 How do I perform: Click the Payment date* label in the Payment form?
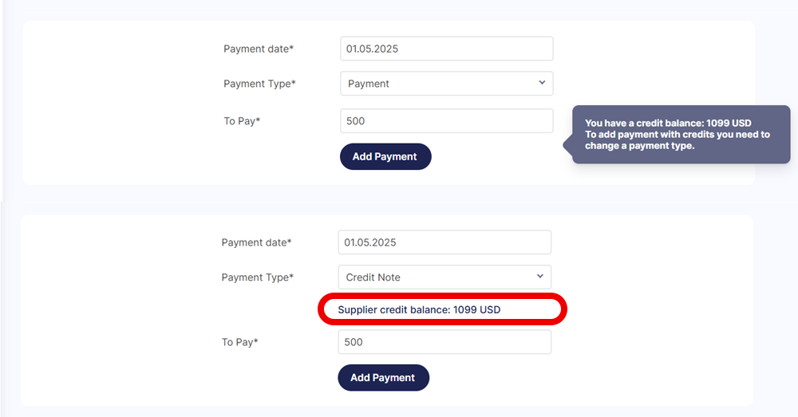[x=259, y=49]
